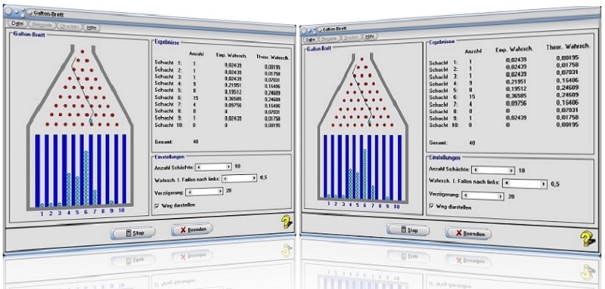This screenshot has width=605, height=289.
Task: Click shaft number 1 below the board, right window
Action: (x=328, y=204)
